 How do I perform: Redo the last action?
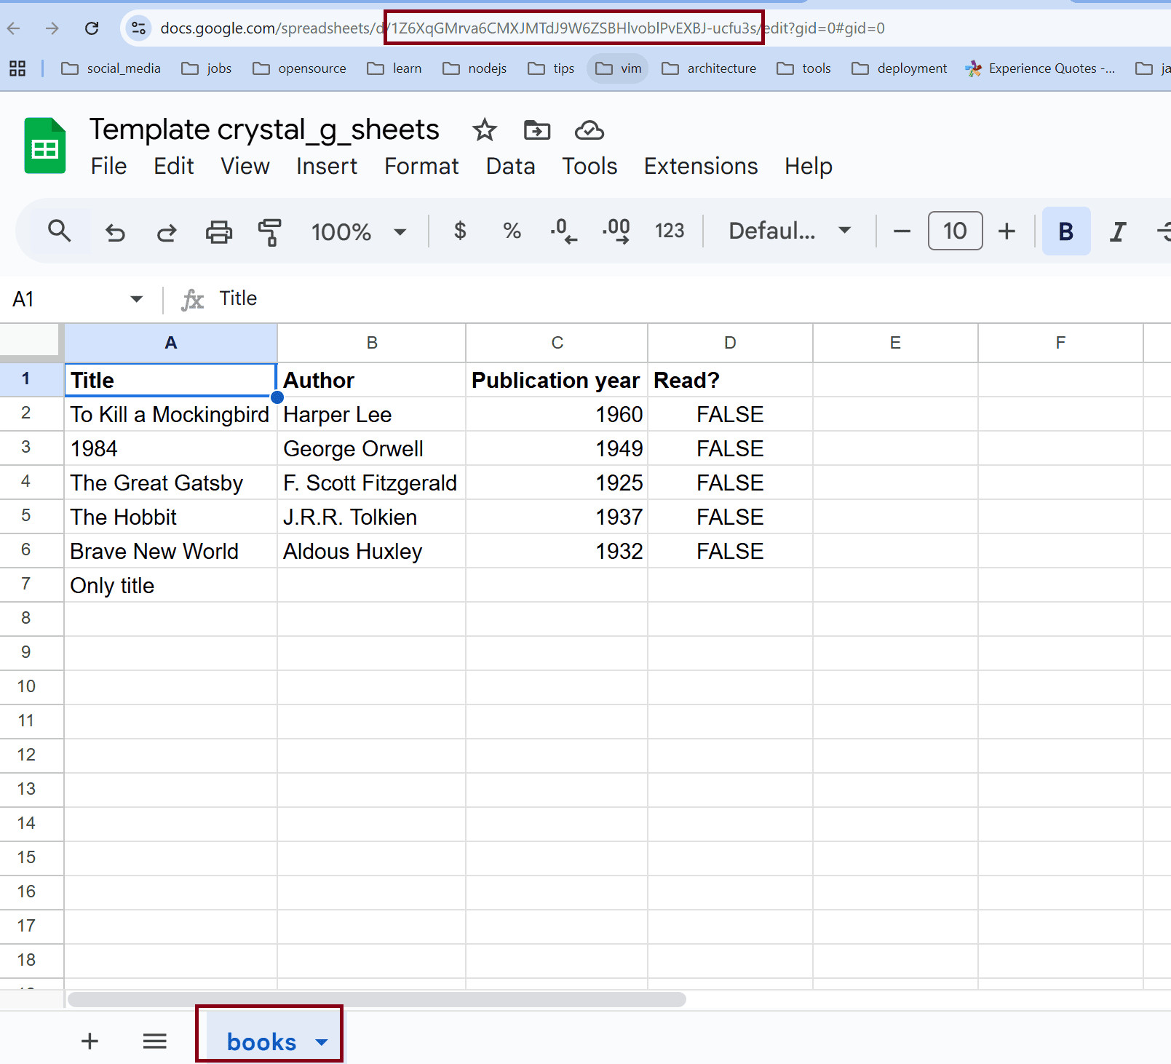pyautogui.click(x=167, y=232)
